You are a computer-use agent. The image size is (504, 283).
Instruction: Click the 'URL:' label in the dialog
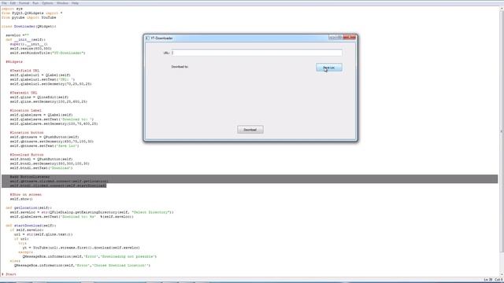[166, 53]
